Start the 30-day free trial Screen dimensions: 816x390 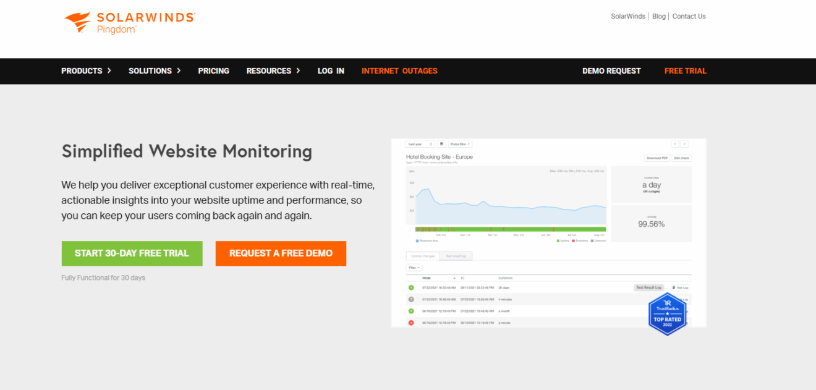tap(132, 253)
